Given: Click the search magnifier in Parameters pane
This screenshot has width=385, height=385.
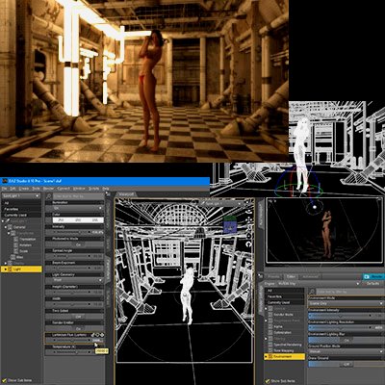Looking at the screenshot, I should click(48, 196).
